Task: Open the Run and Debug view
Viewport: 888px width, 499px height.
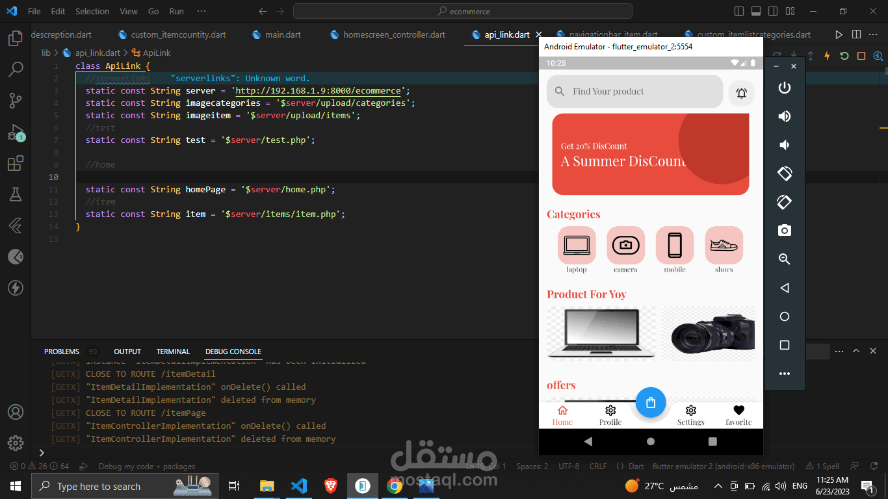Action: (16, 132)
